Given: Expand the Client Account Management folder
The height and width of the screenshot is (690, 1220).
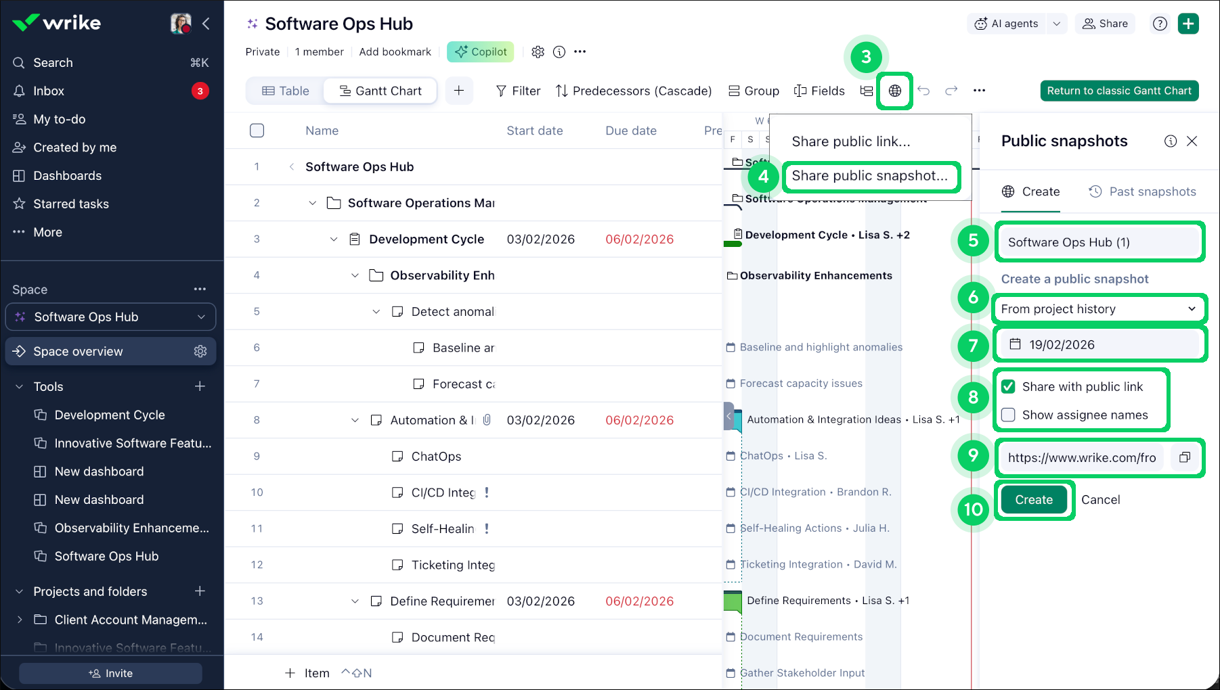Looking at the screenshot, I should pos(20,620).
